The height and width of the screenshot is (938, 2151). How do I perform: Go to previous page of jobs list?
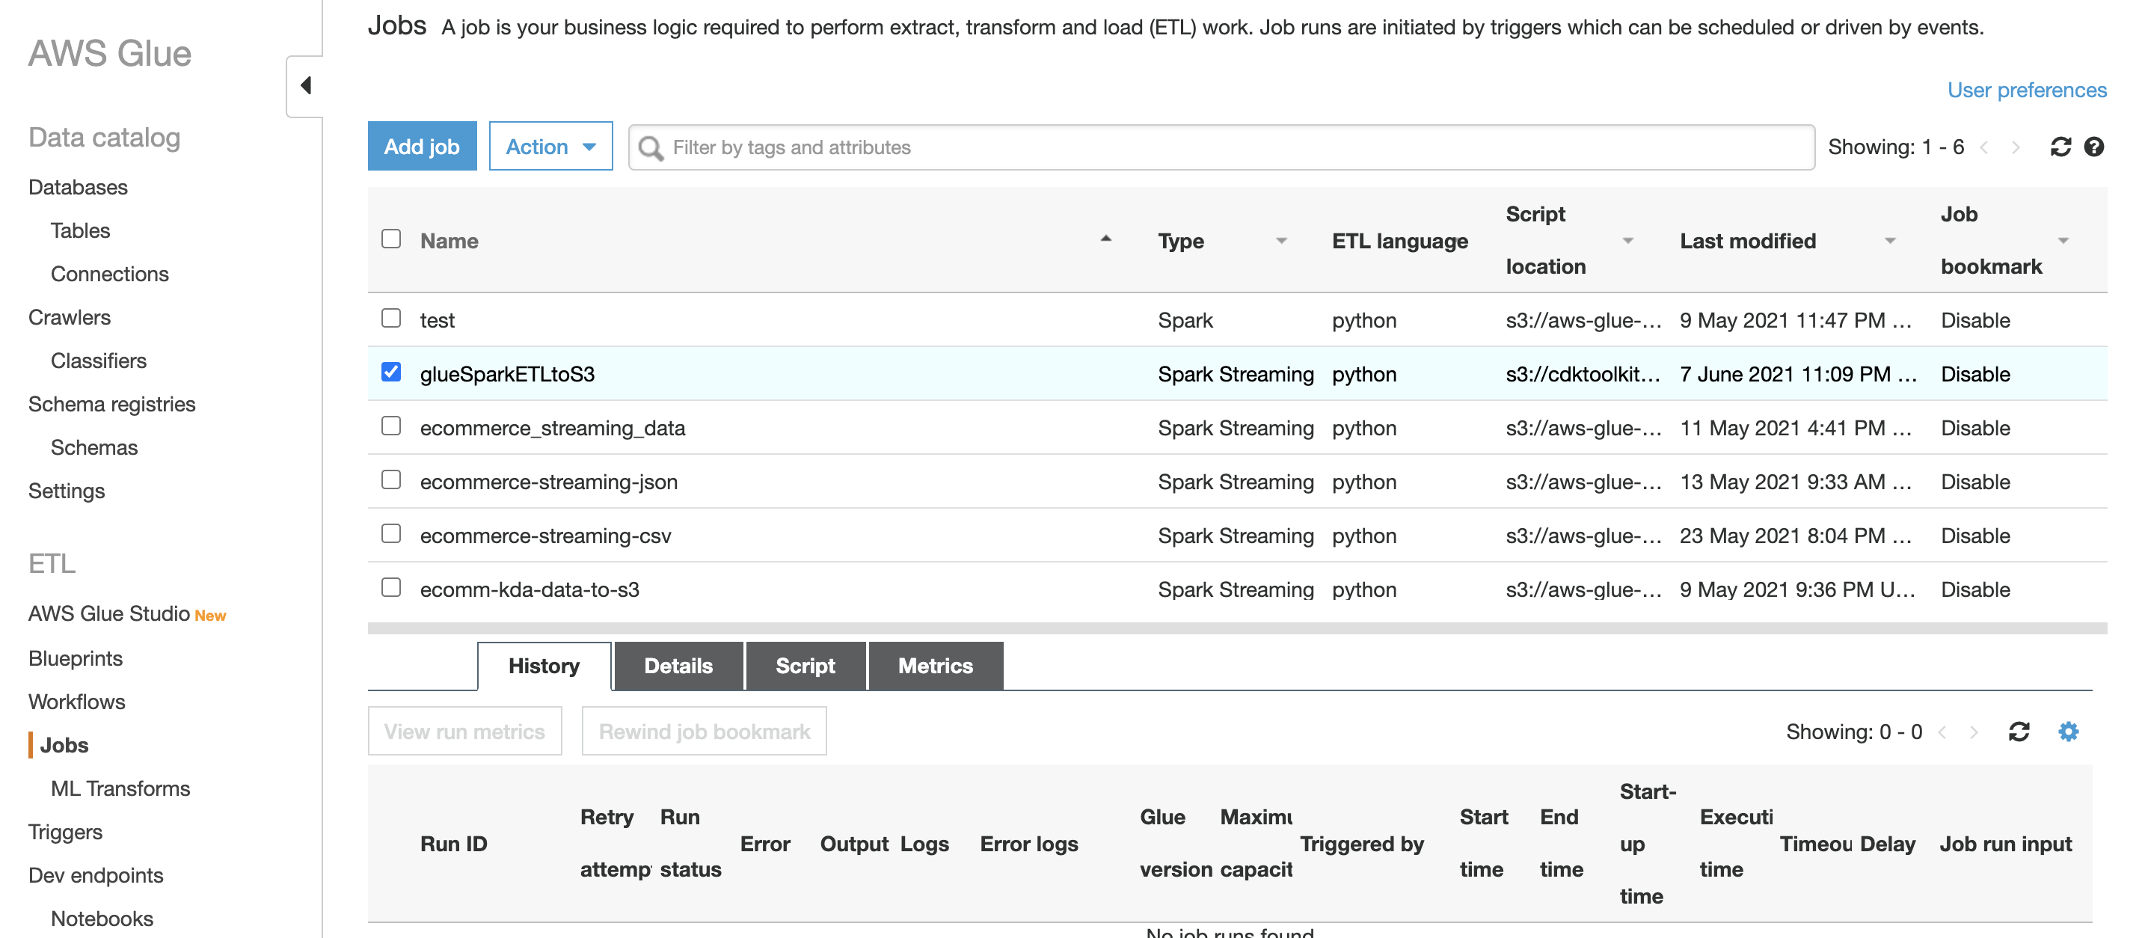(x=1984, y=148)
